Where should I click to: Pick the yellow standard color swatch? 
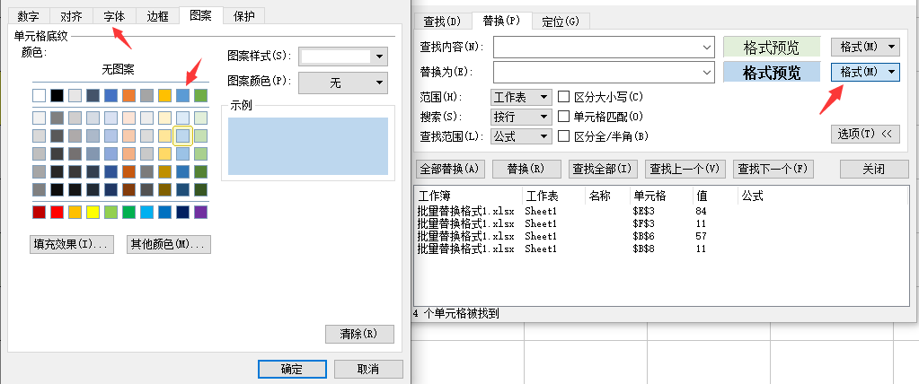coord(93,212)
